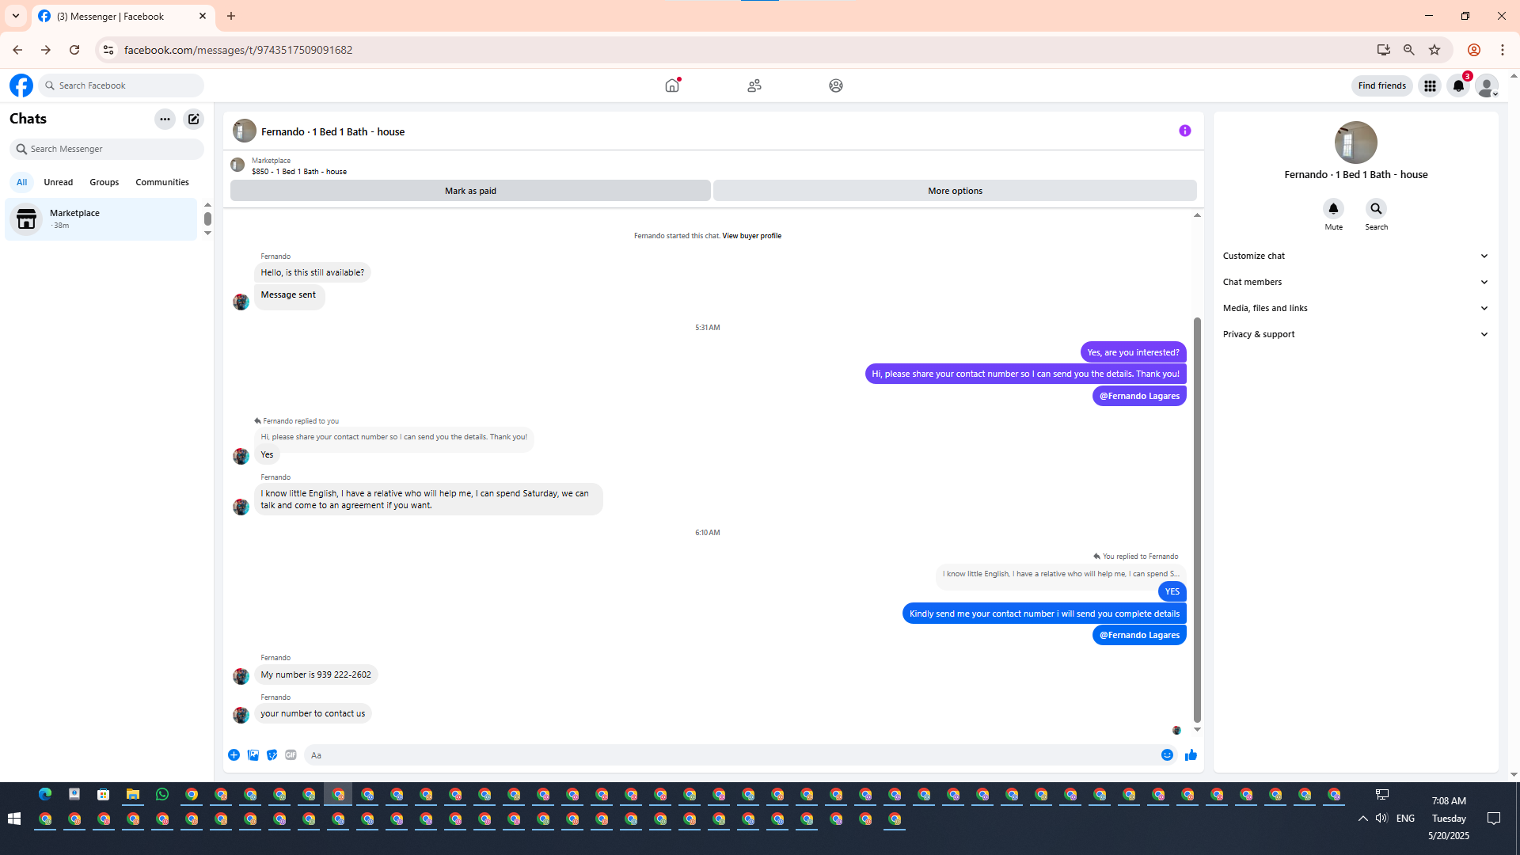Click the thumbs-up like send icon

(1191, 755)
